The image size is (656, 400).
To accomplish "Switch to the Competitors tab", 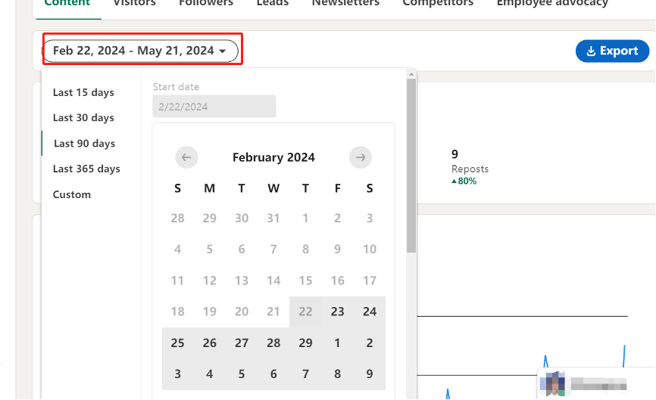I will click(438, 3).
